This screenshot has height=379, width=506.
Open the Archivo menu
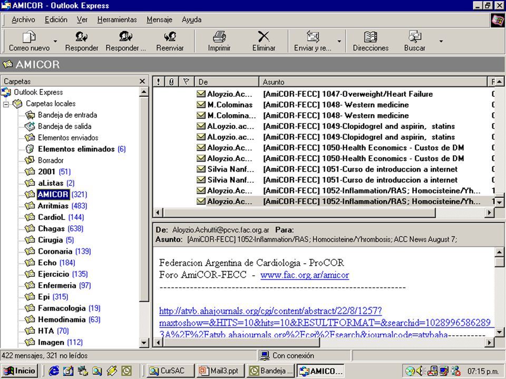tap(23, 19)
